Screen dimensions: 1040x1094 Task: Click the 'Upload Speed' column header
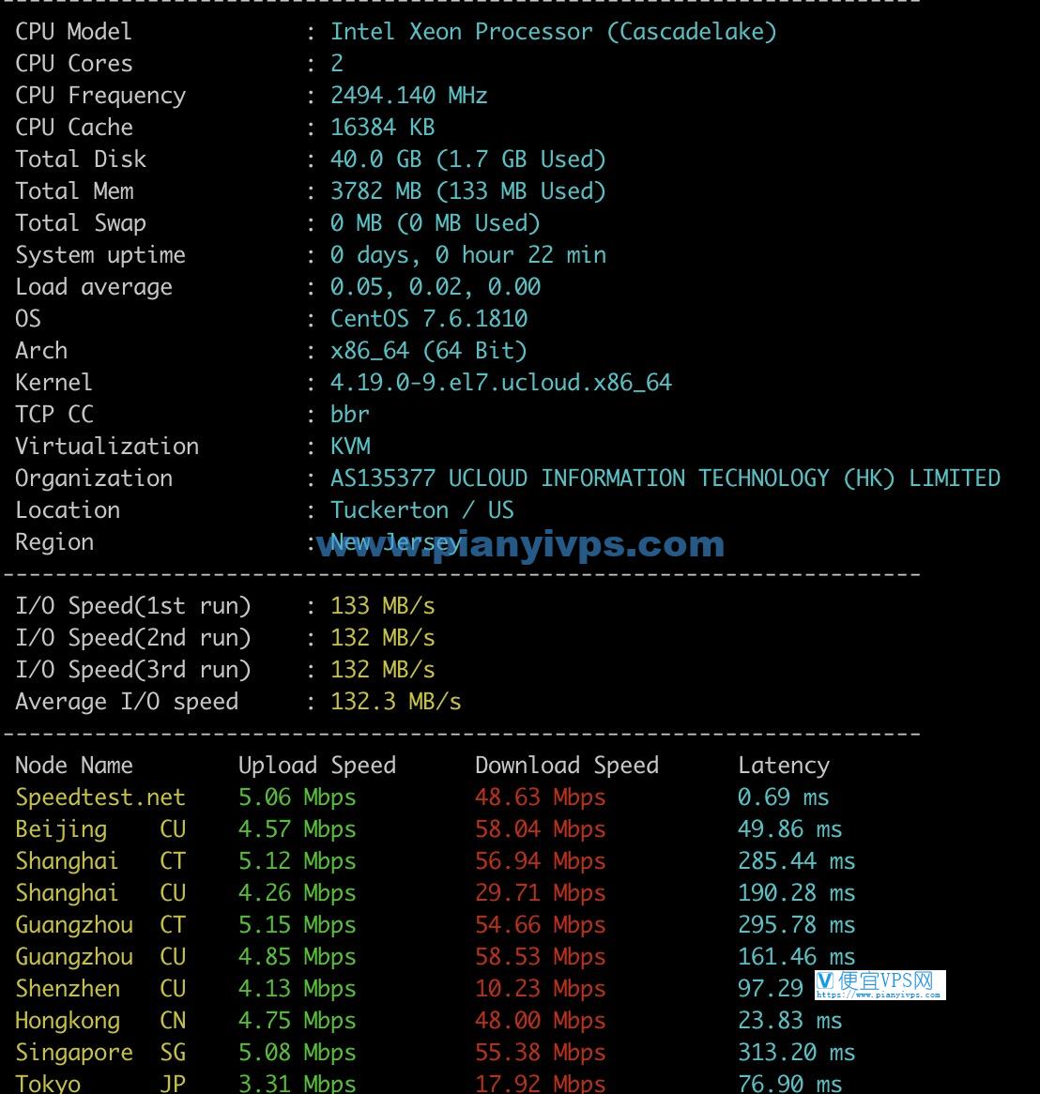pyautogui.click(x=317, y=766)
